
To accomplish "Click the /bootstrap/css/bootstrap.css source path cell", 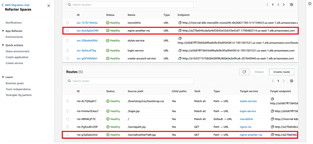I will [x=146, y=101].
